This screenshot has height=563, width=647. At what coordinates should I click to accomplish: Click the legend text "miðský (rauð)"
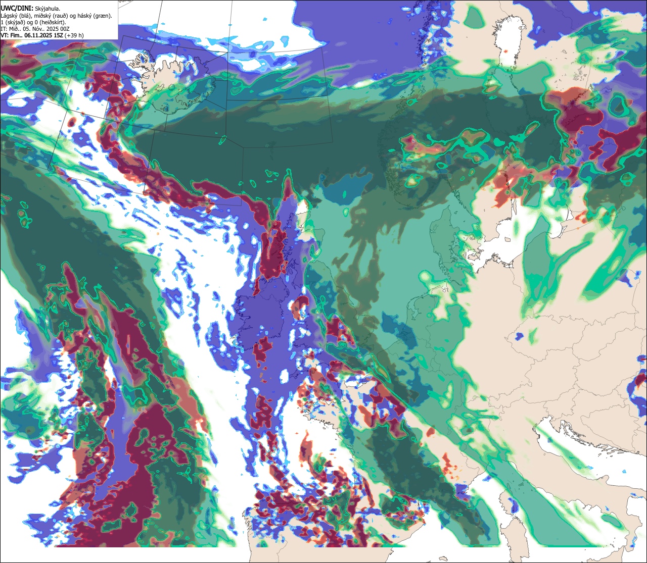(x=51, y=16)
